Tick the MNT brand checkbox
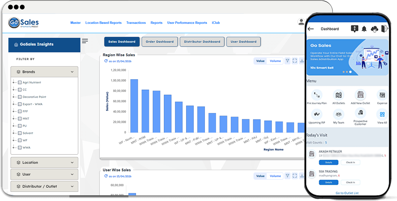The image size is (397, 201). [20, 119]
